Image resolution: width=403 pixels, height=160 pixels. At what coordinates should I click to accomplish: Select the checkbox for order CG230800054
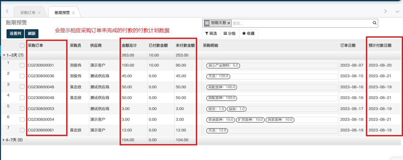(x=22, y=119)
